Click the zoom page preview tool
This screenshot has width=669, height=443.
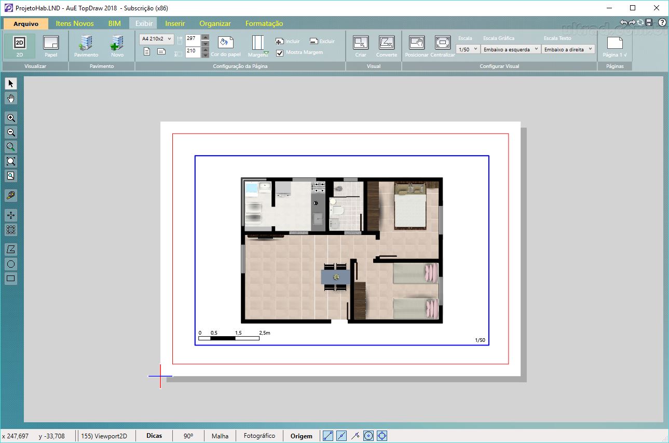tap(11, 176)
